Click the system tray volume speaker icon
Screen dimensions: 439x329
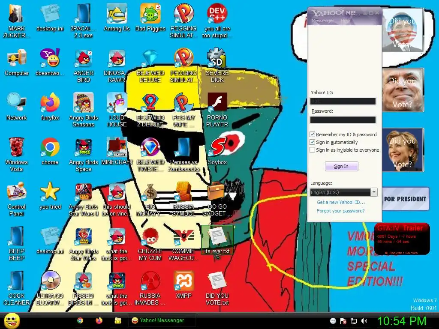(x=364, y=321)
